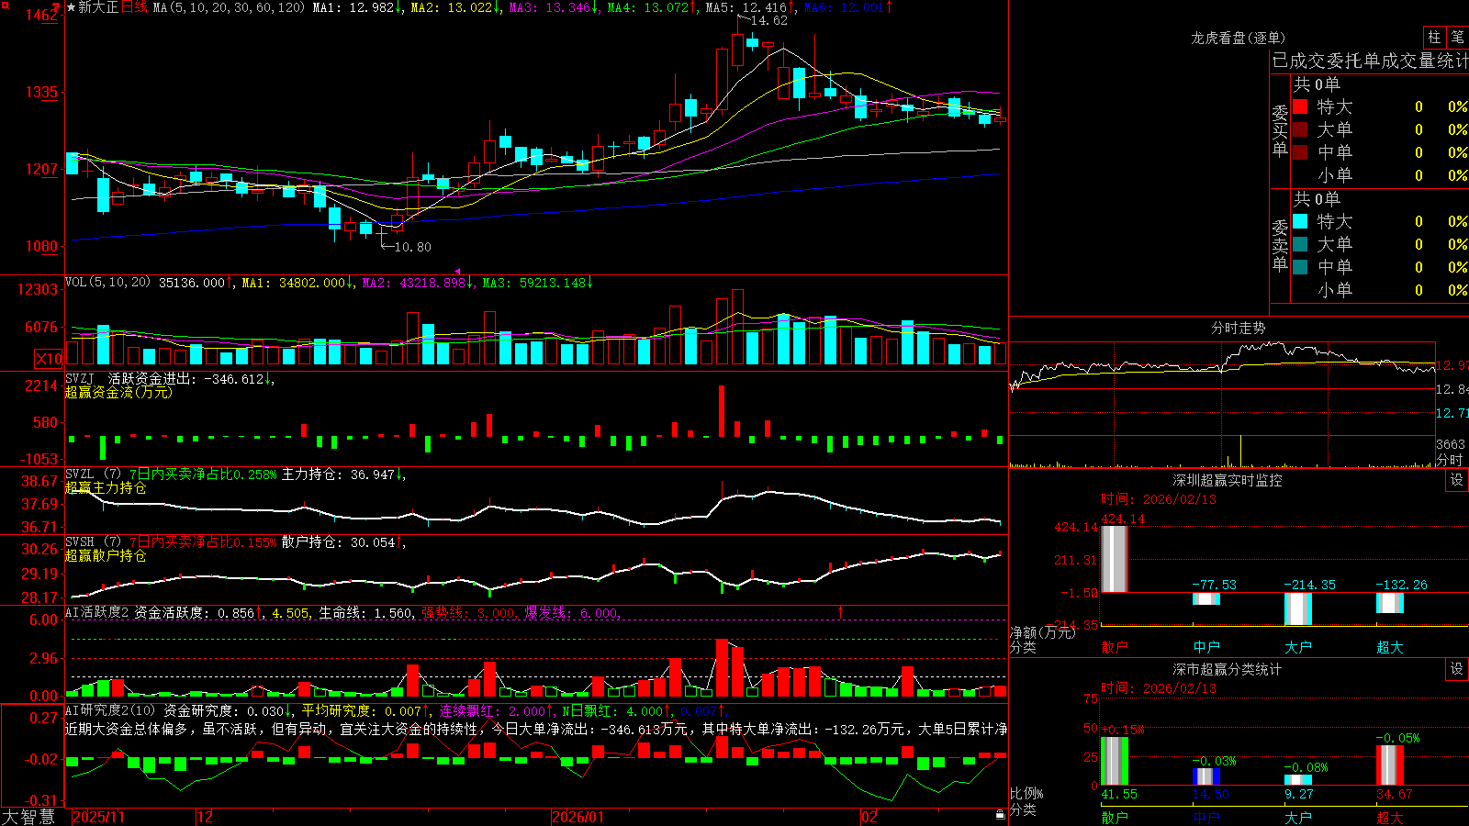Jump to the 02 month marker on the time axis

(869, 817)
